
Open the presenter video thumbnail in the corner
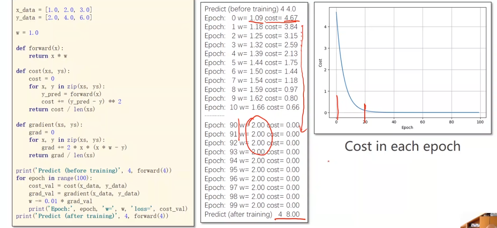[479, 221]
